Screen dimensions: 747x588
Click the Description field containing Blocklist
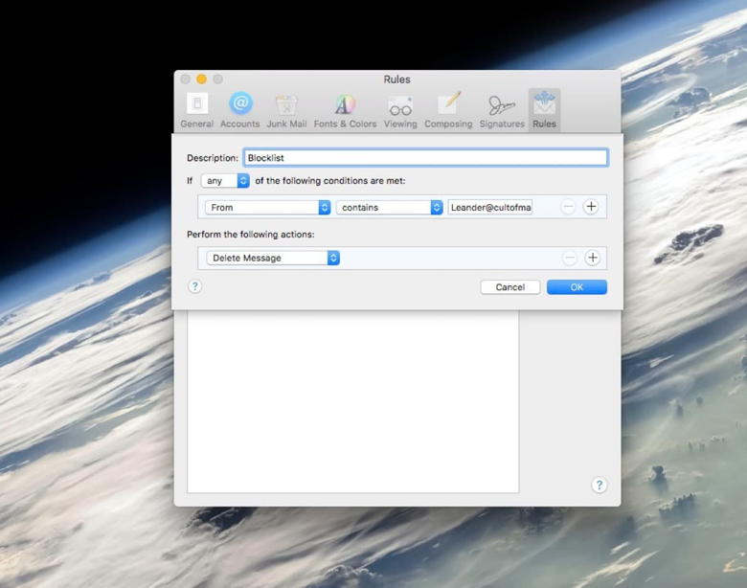tap(425, 158)
